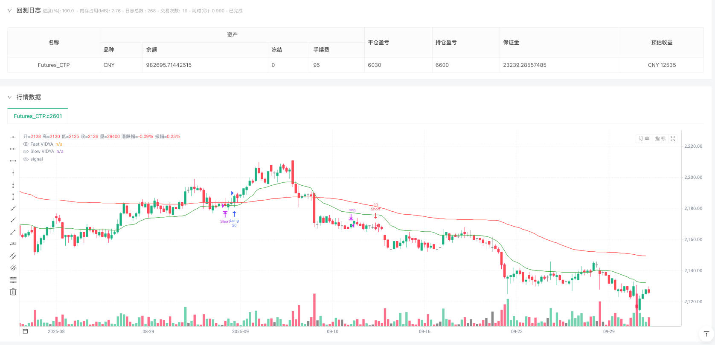Select the vertical line drawing tool
Screen dimensions: 715x345
[13, 172]
